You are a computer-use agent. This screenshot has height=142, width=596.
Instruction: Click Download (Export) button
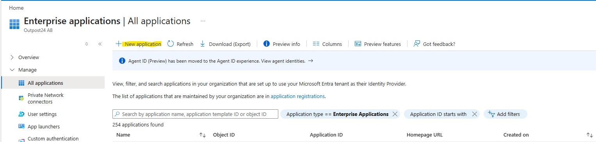click(225, 44)
